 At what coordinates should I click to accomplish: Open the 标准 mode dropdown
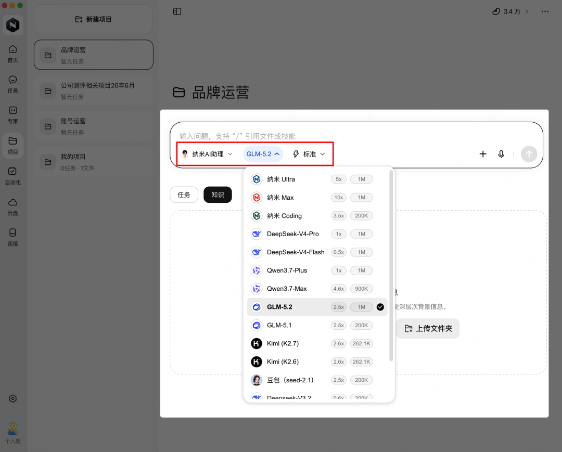pos(309,154)
